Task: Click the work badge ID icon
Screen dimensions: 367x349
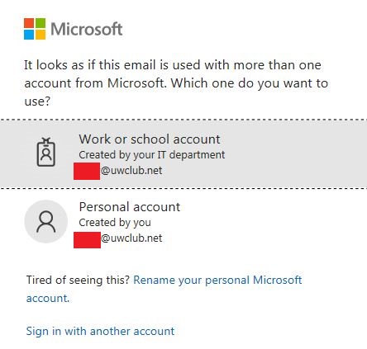Action: point(46,152)
